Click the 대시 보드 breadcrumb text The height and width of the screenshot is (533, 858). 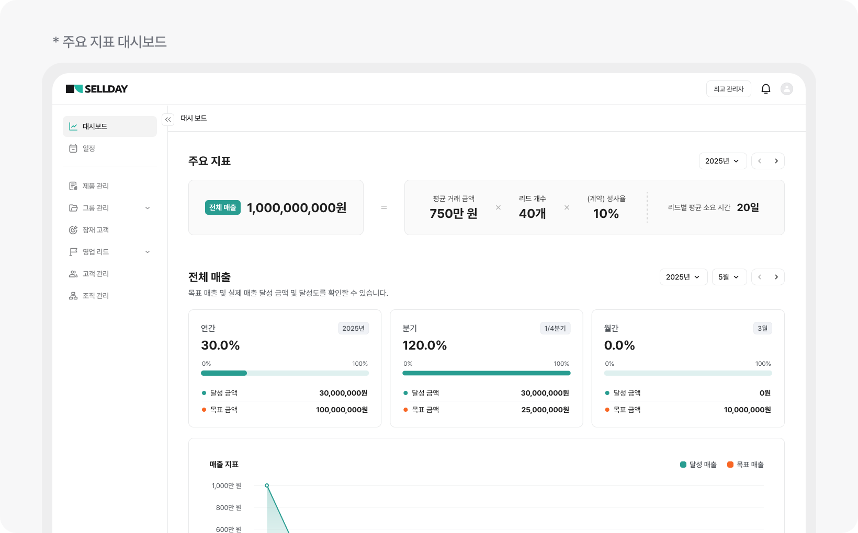pos(194,118)
